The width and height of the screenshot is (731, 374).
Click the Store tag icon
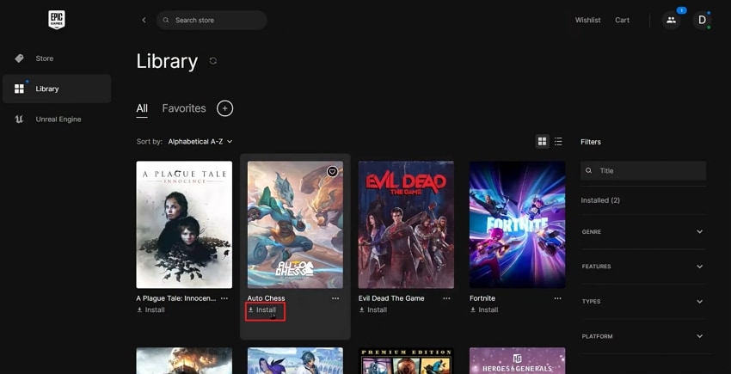19,58
